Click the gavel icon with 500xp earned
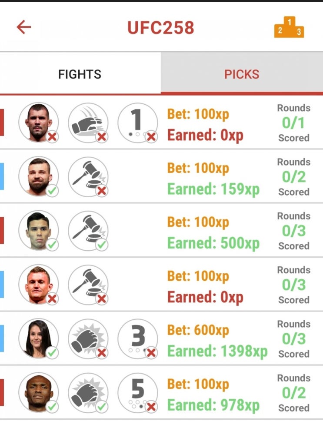The image size is (323, 421). pos(88,231)
